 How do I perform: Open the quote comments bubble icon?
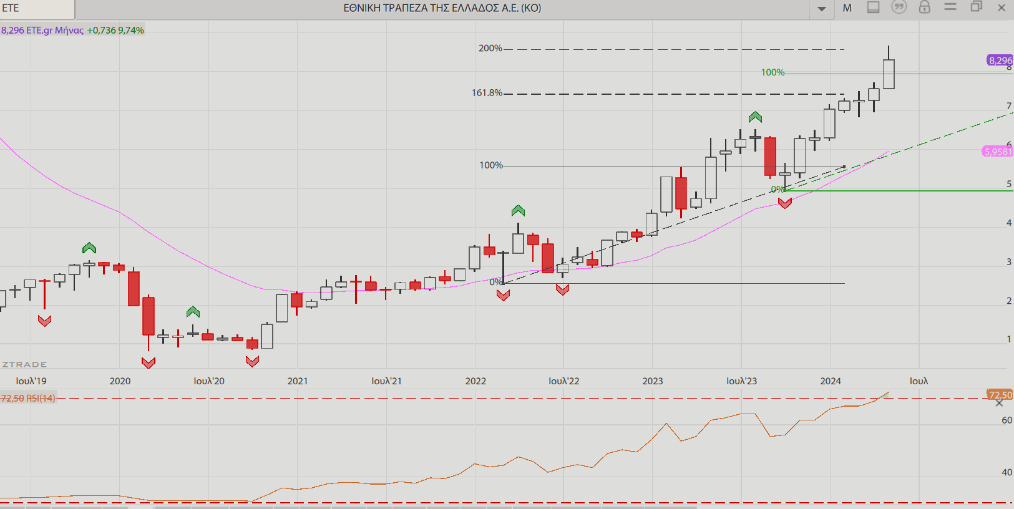(x=899, y=7)
